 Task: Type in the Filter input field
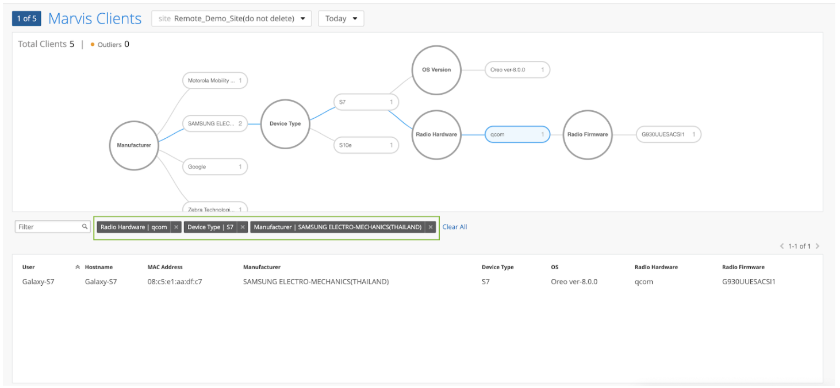(48, 227)
